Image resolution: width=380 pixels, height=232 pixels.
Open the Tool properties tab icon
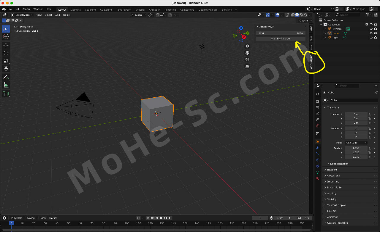pyautogui.click(x=318, y=93)
